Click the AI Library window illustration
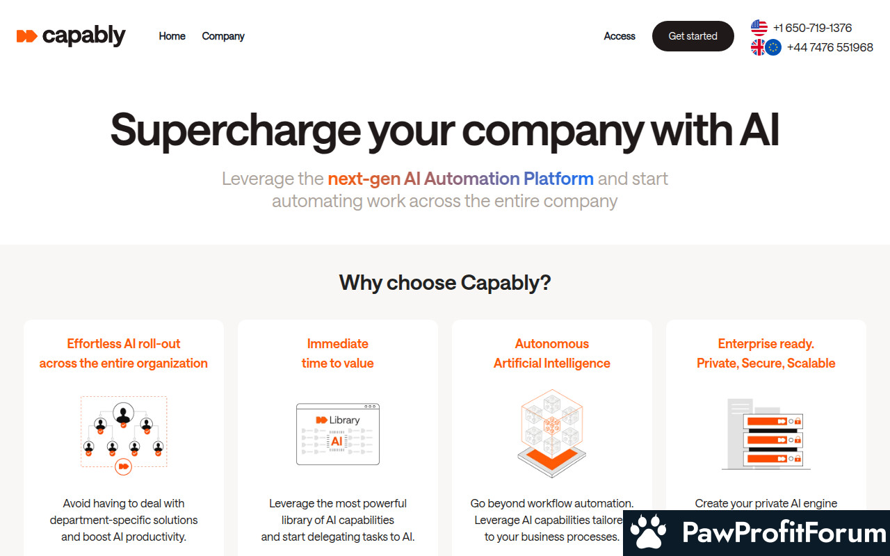The width and height of the screenshot is (890, 556). click(x=338, y=434)
